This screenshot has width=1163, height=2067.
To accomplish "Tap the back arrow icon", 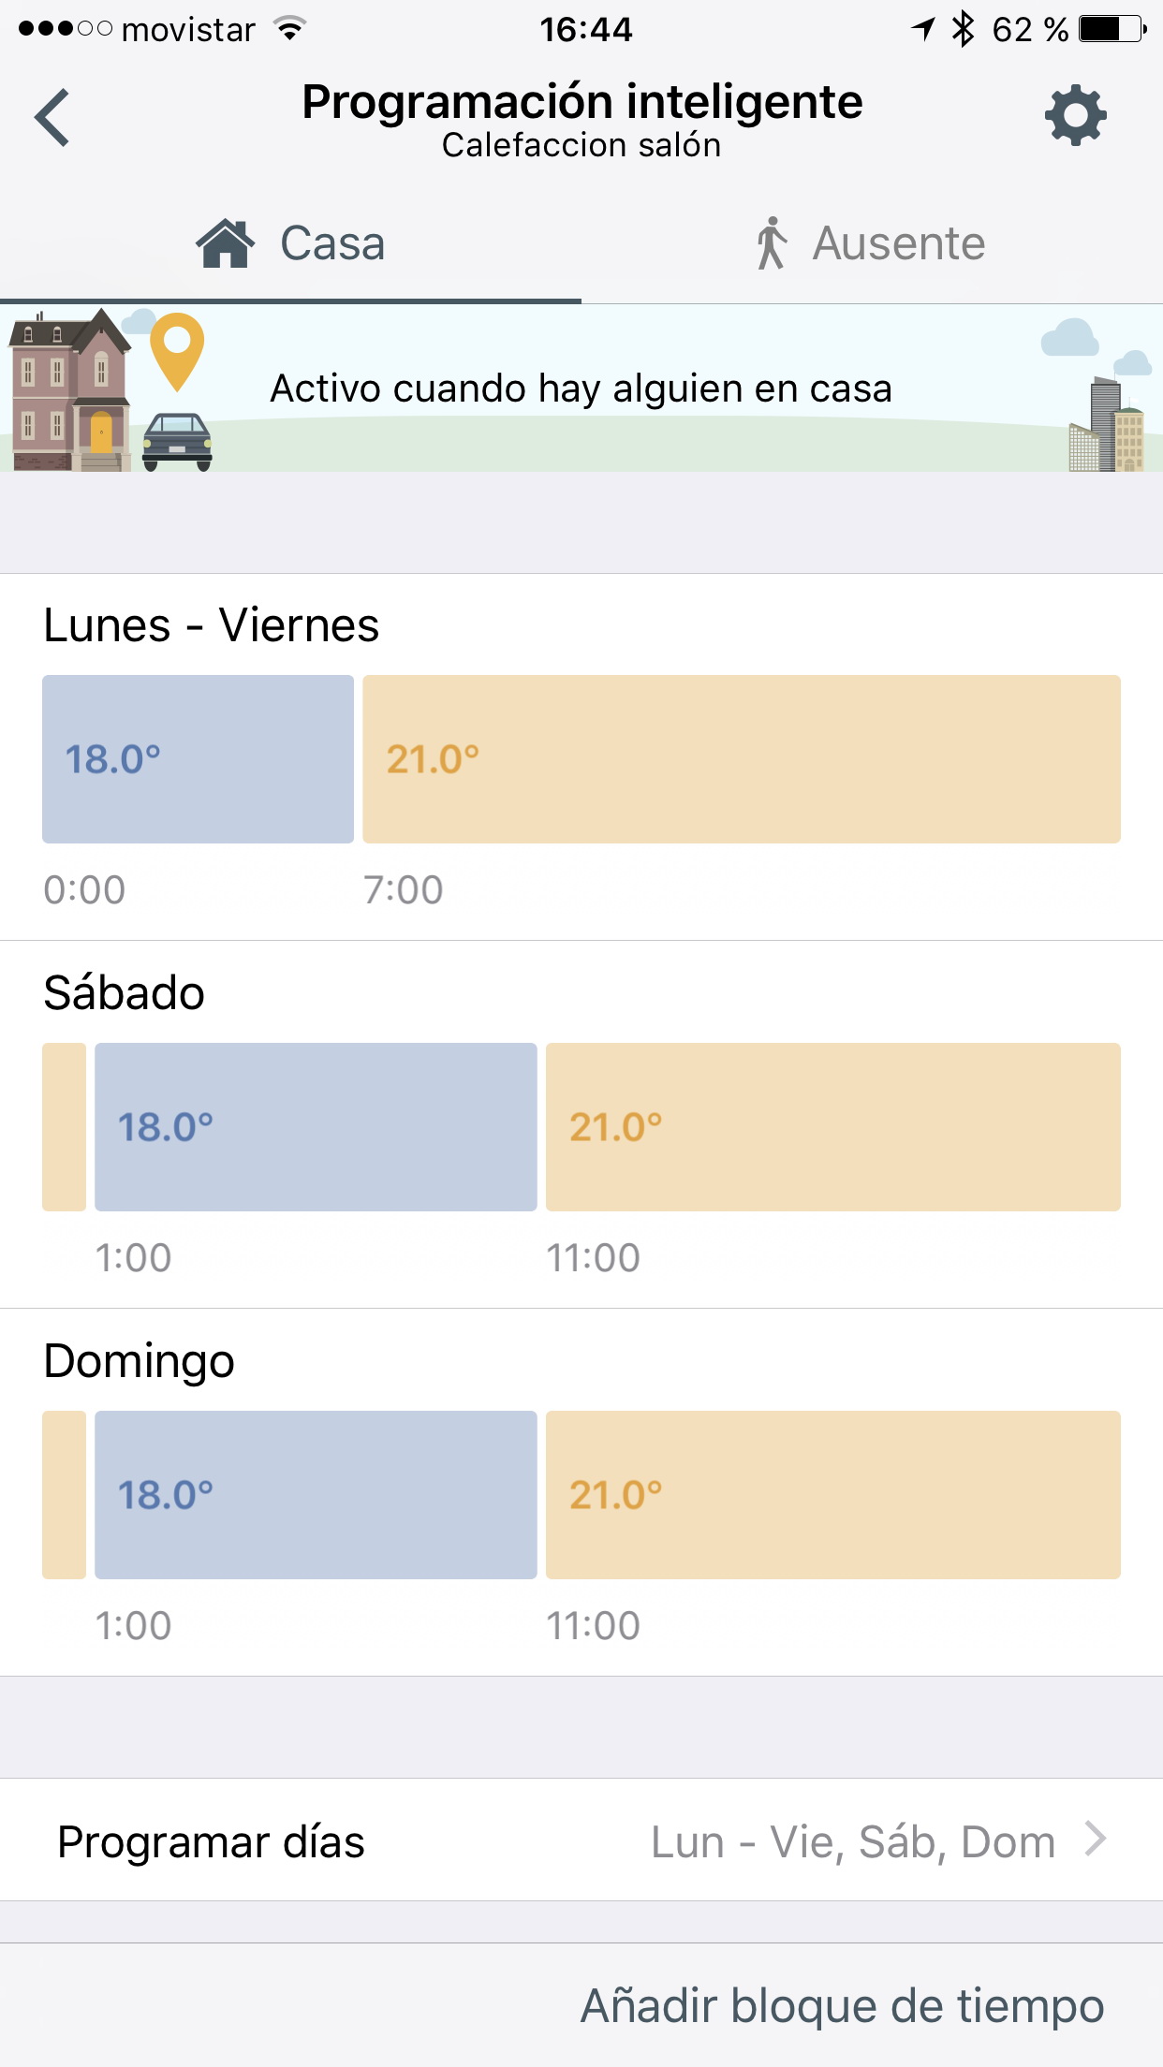I will pyautogui.click(x=52, y=118).
